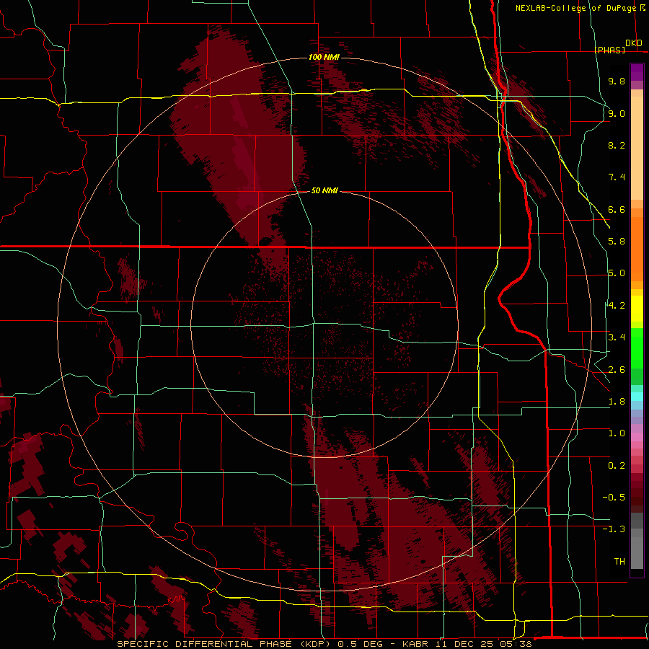
Task: Click the 2.6 scale value
Action: 617,370
